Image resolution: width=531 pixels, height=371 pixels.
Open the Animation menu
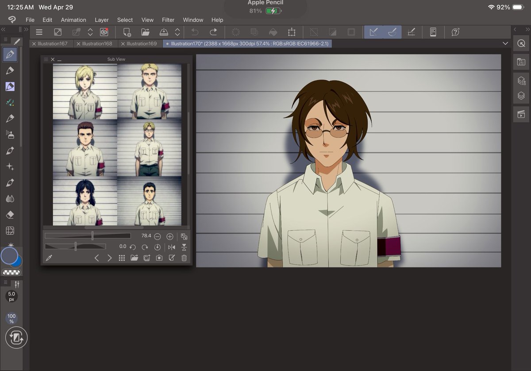pyautogui.click(x=73, y=20)
